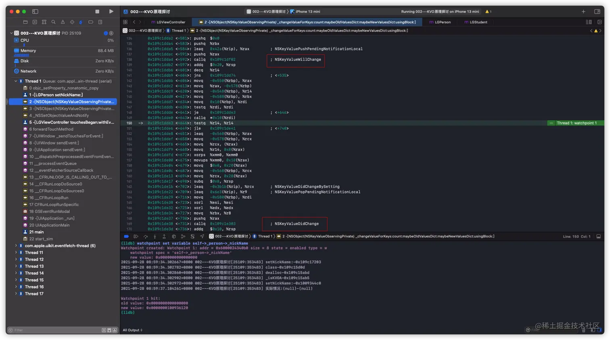Select the Debug navigator icon
610x340 pixels.
pyautogui.click(x=81, y=22)
